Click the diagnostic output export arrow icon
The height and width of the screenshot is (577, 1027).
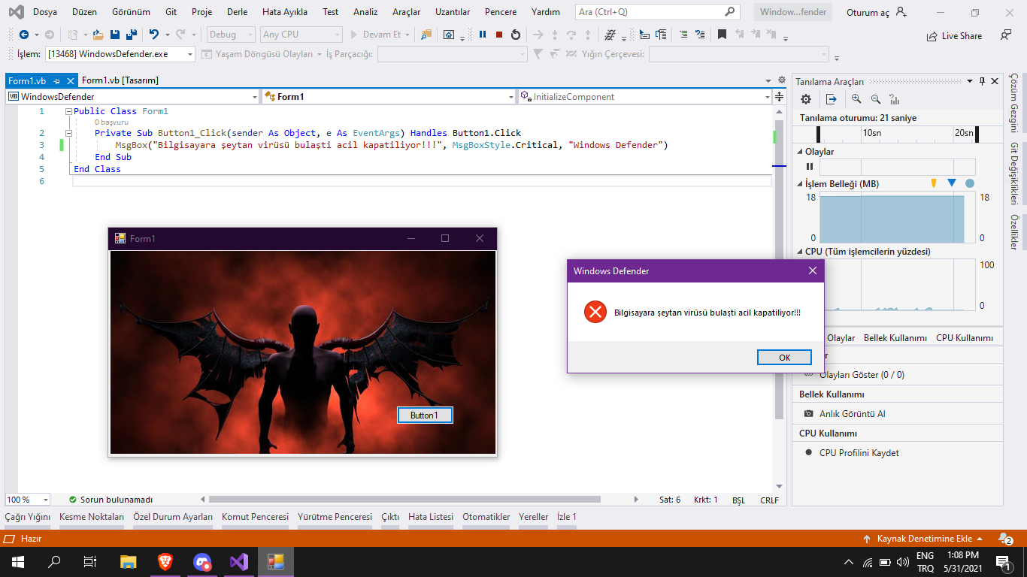tap(832, 99)
